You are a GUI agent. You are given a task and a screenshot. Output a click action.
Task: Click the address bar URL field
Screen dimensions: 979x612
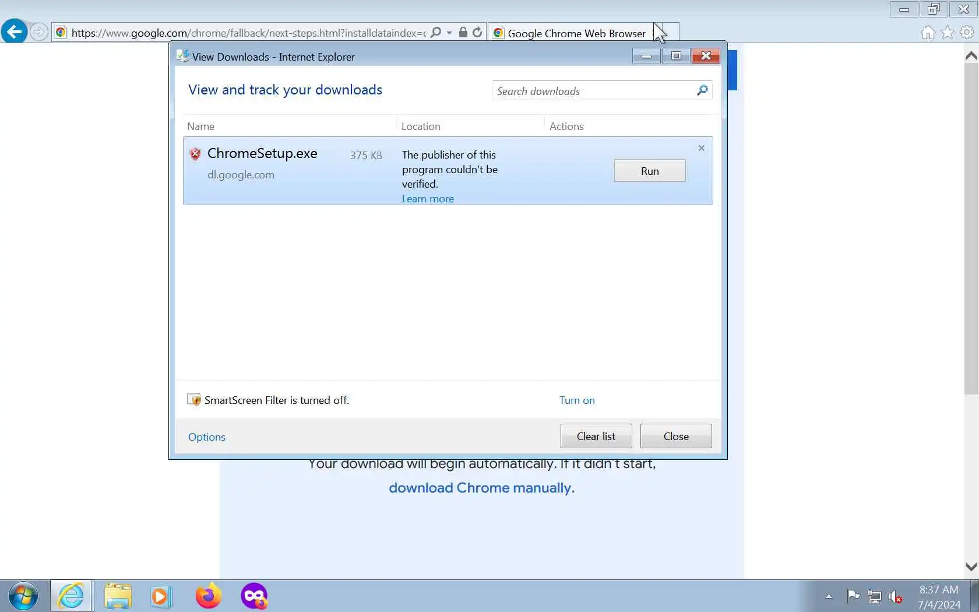(x=249, y=33)
